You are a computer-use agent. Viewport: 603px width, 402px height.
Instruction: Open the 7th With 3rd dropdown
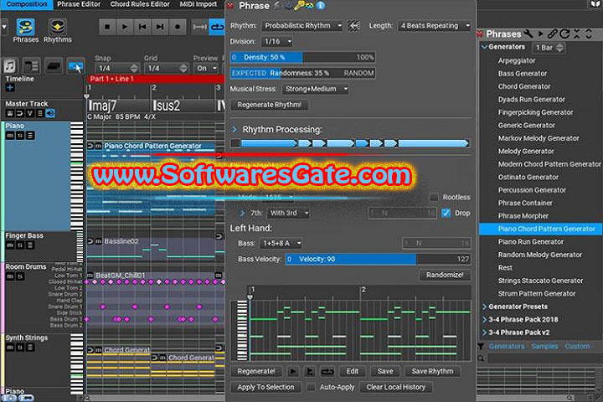tap(288, 213)
